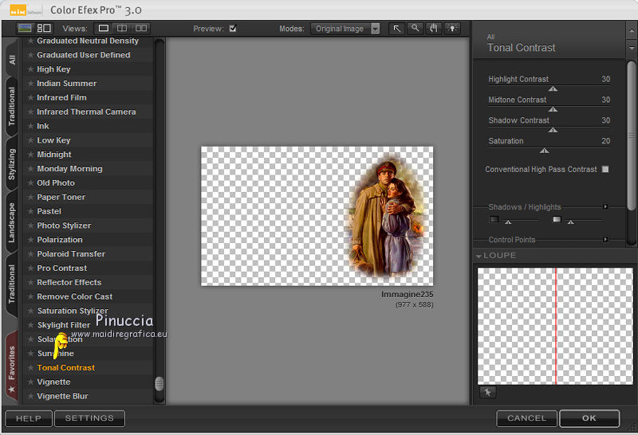Image resolution: width=638 pixels, height=435 pixels.
Task: Select the hand pan tool
Action: tap(434, 29)
